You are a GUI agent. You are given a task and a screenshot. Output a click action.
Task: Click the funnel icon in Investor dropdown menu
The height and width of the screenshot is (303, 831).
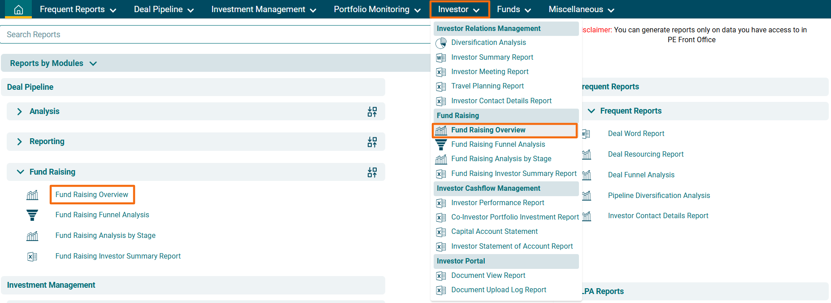(x=441, y=145)
